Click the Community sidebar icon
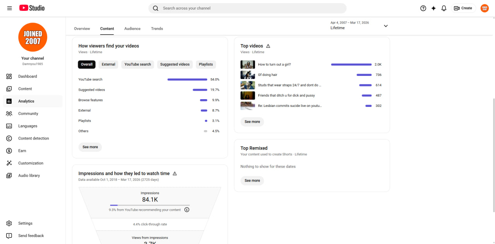The width and height of the screenshot is (495, 244). 9,113
